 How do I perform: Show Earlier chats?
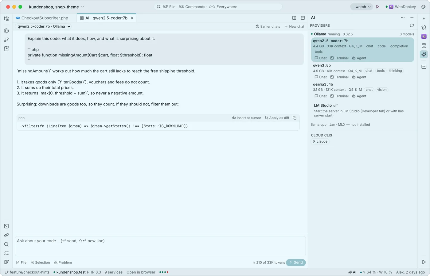pos(268,26)
